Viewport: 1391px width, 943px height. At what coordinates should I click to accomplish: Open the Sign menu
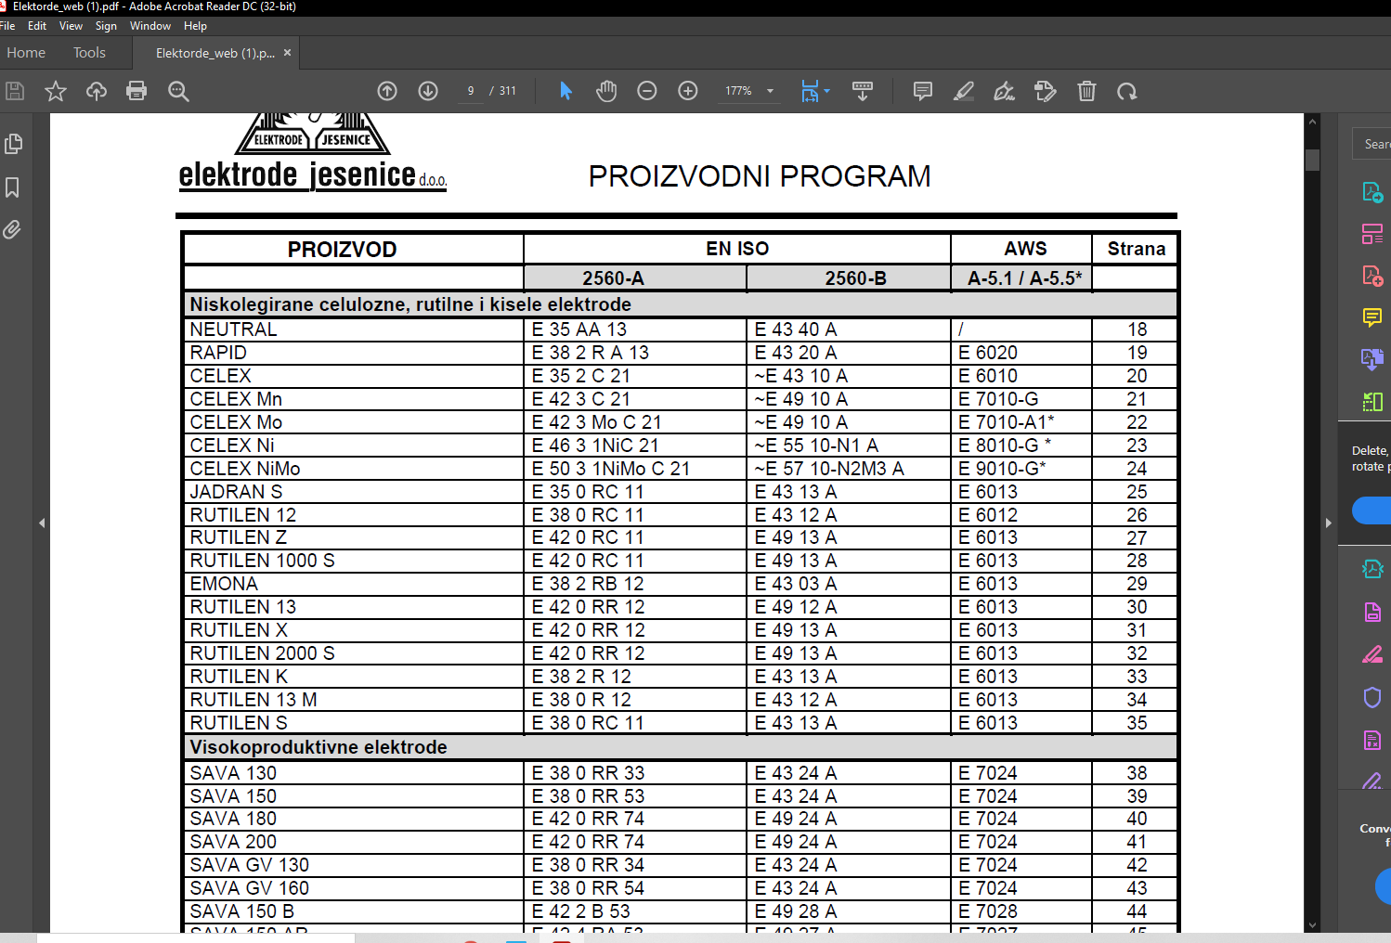(106, 26)
